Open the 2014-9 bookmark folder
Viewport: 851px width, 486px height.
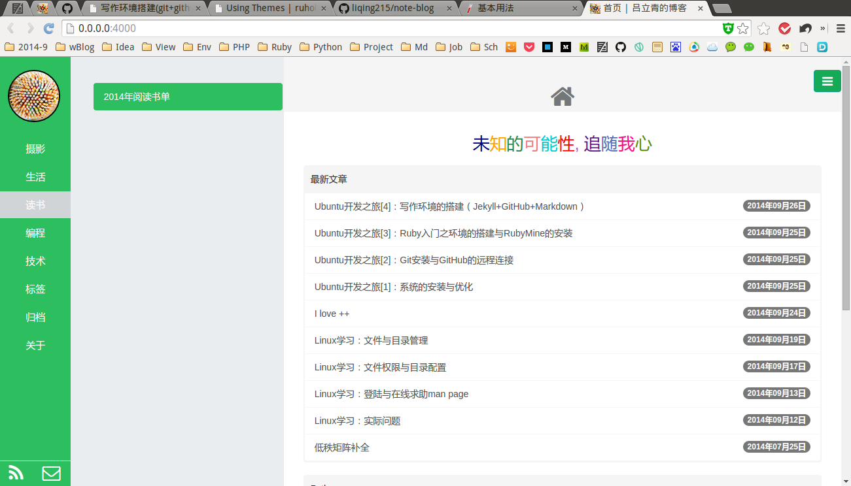tap(26, 47)
